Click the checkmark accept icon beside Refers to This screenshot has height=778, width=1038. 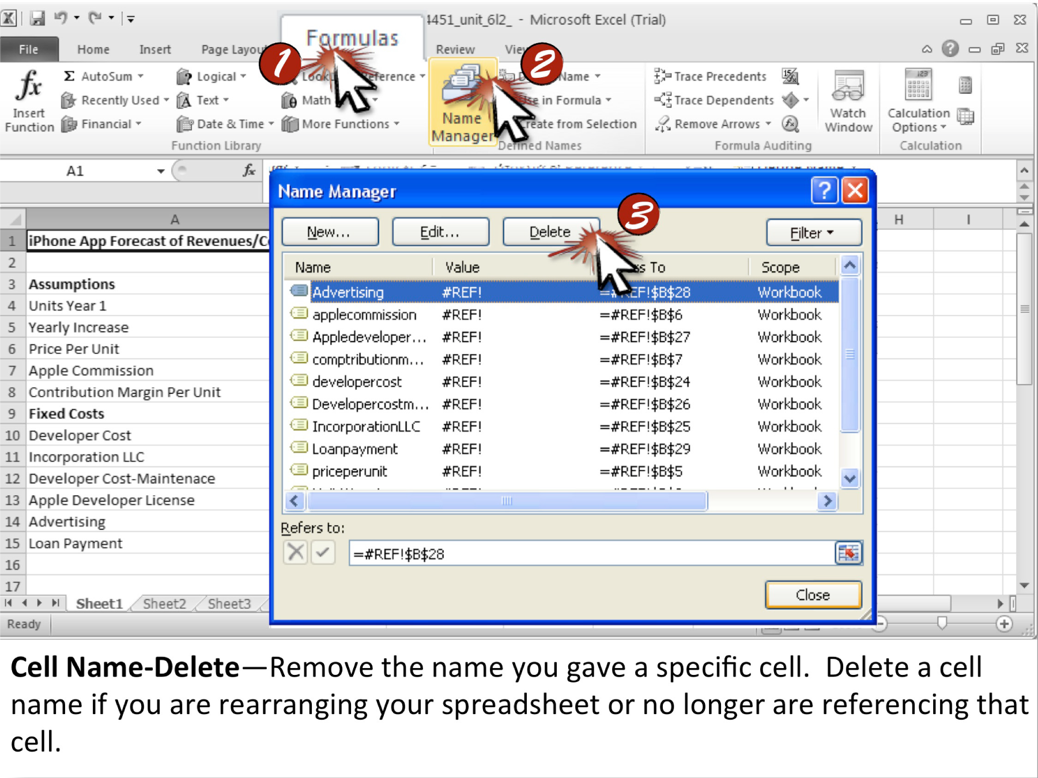tap(323, 553)
